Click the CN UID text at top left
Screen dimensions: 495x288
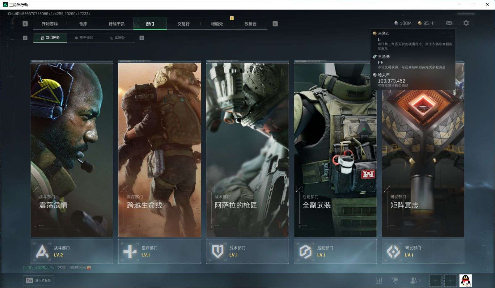coord(49,14)
